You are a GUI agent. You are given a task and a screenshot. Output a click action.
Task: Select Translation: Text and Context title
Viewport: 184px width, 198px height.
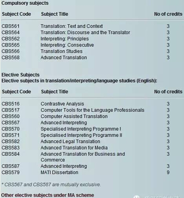[x=72, y=26]
